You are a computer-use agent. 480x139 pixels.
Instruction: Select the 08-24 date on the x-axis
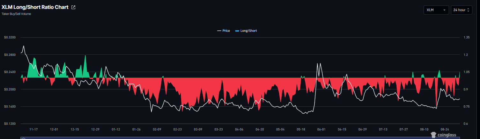[x=445, y=129]
